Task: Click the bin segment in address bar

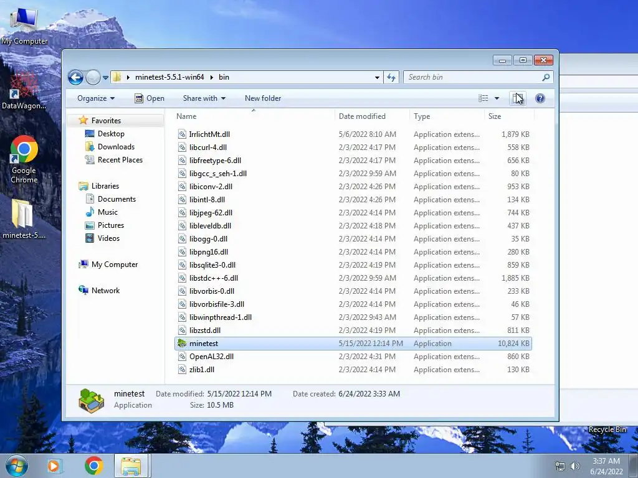Action: pos(224,77)
